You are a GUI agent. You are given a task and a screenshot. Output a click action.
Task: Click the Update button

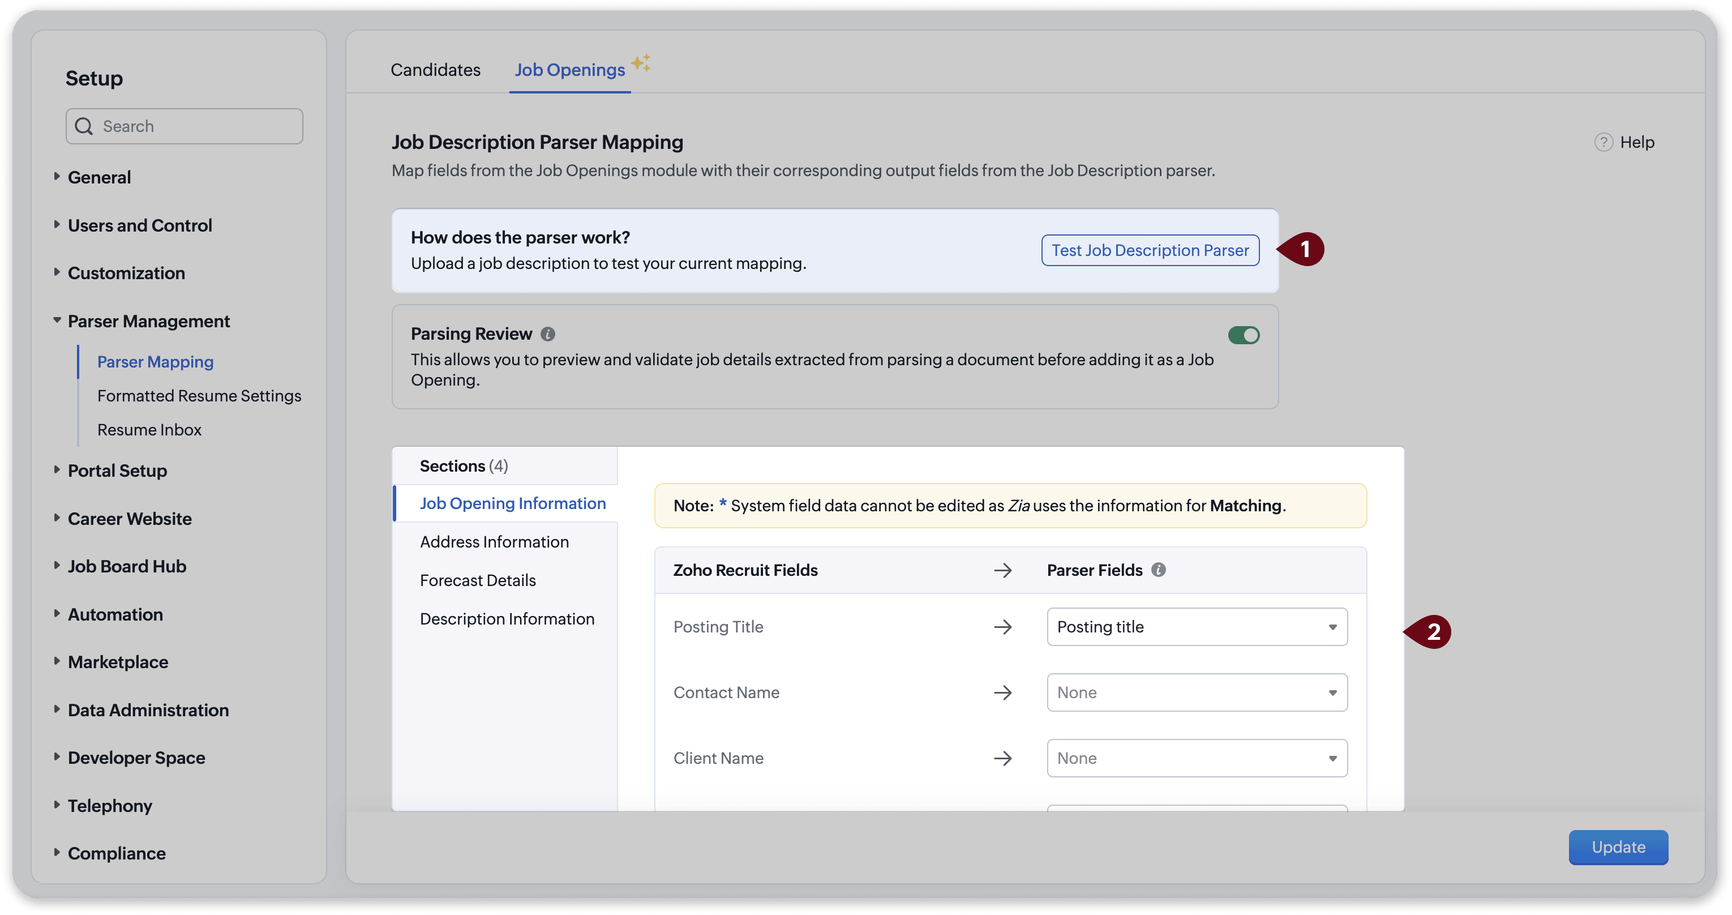(x=1618, y=847)
